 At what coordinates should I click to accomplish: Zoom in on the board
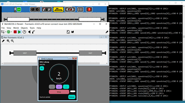(8, 41)
